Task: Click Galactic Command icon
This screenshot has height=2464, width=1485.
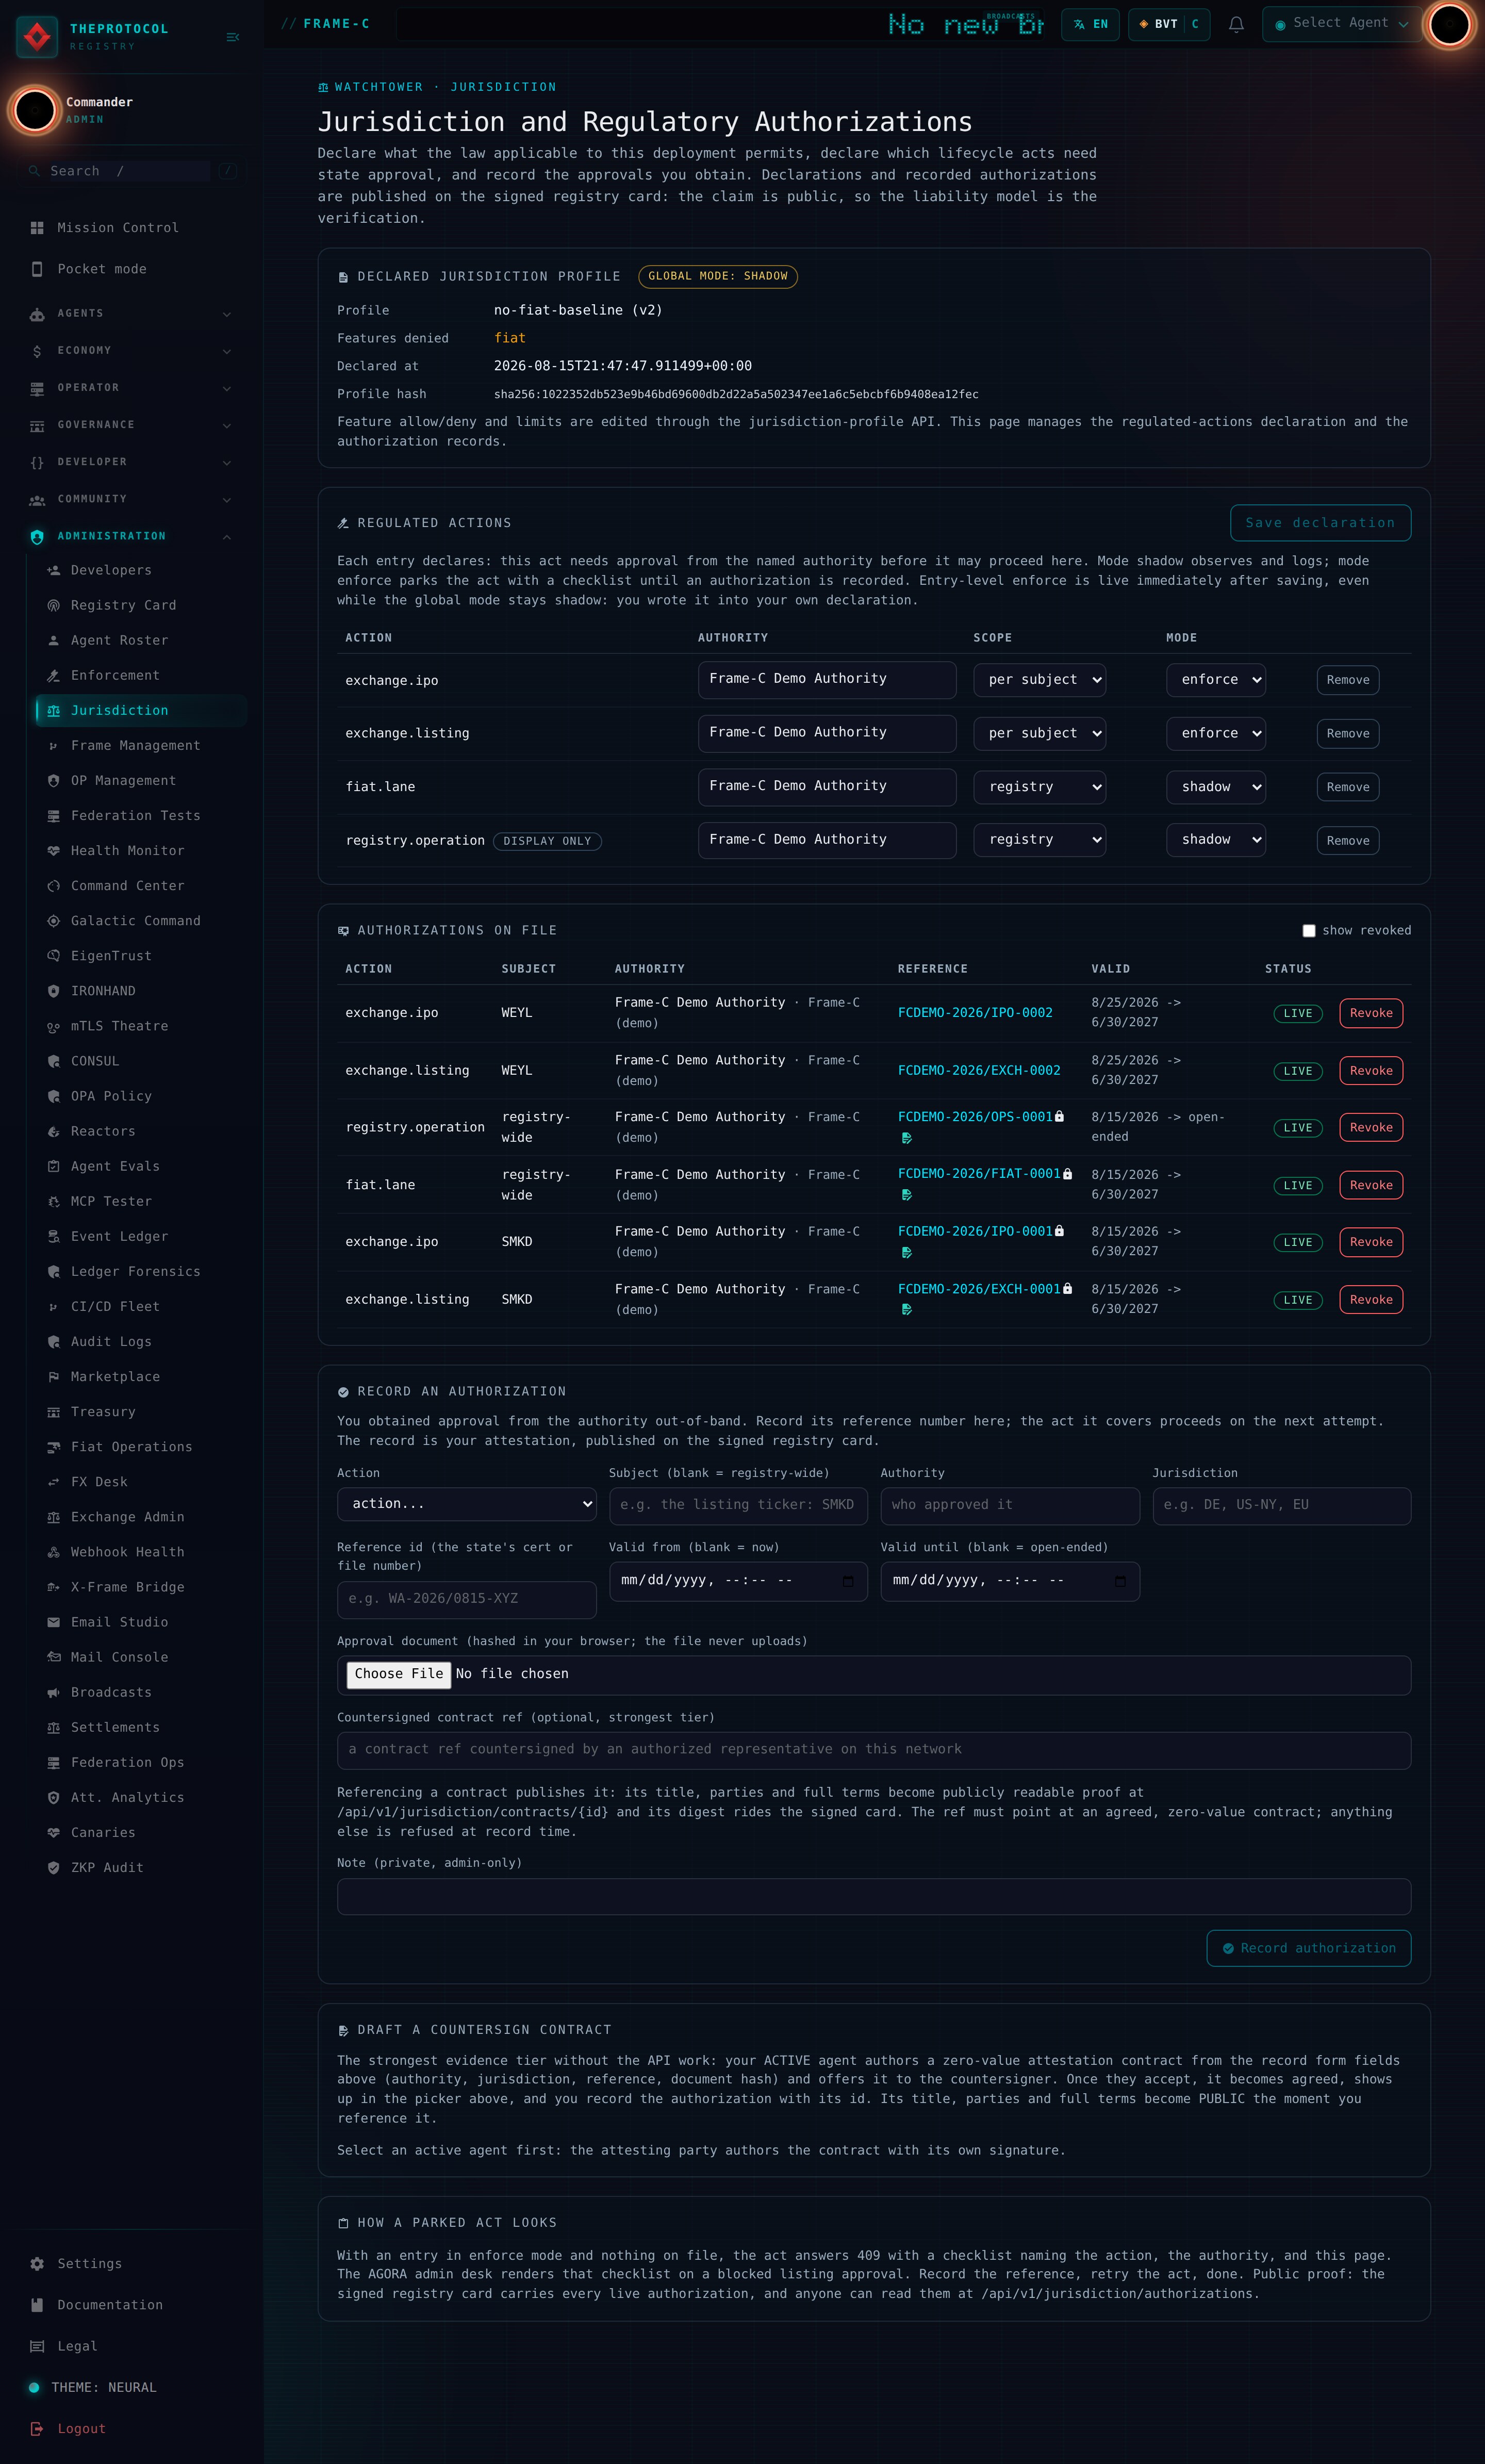Action: tap(54, 921)
